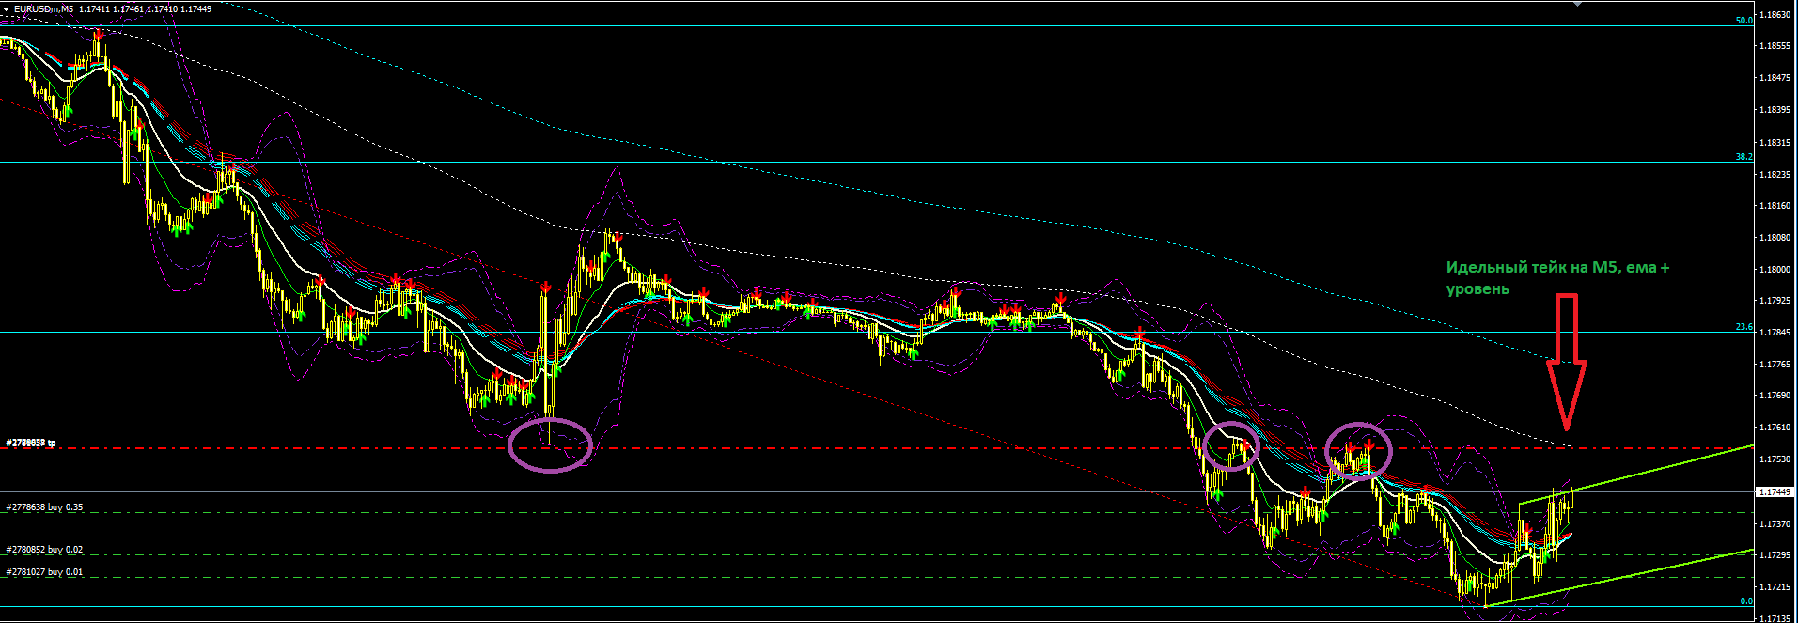Click the 1.17295 price scale value
This screenshot has height=623, width=1798.
pos(1775,555)
